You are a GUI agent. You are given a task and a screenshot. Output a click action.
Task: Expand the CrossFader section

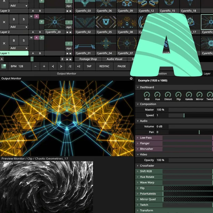pos(138,166)
